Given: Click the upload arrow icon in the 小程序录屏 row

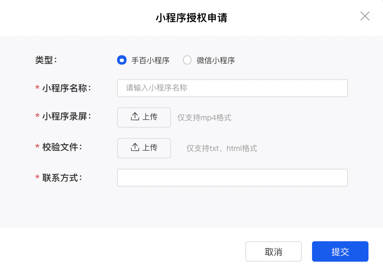Looking at the screenshot, I should pyautogui.click(x=135, y=116).
